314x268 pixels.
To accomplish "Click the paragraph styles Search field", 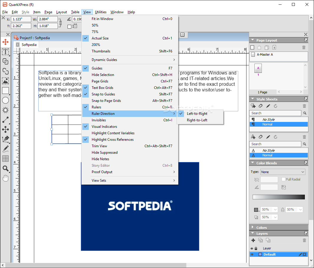I will 275,113.
